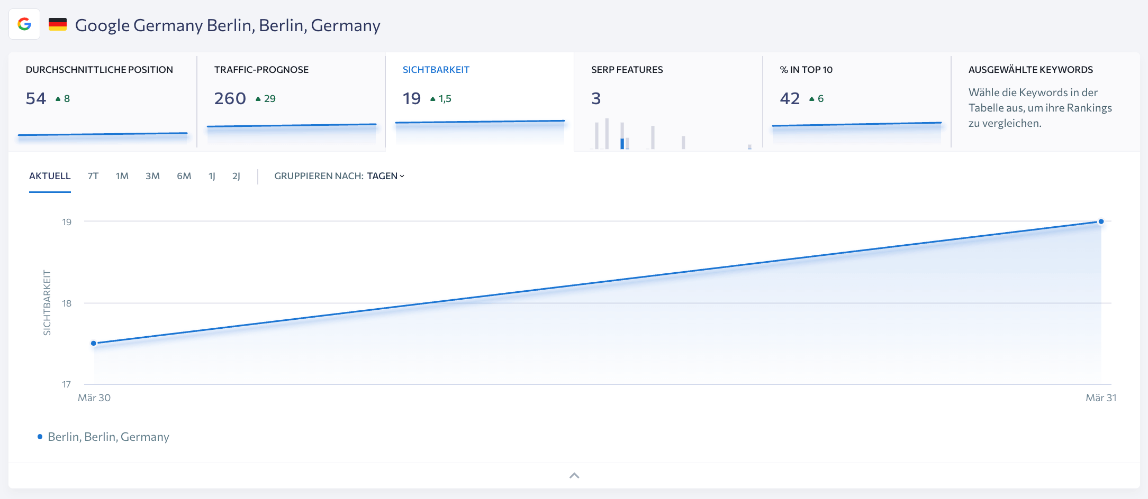Select the 6M time range

click(x=184, y=176)
